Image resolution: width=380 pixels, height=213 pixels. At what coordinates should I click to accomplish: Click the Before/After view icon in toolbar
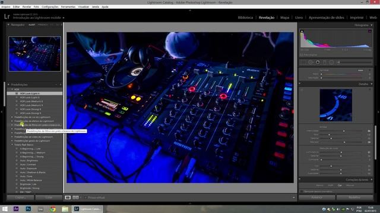point(75,198)
